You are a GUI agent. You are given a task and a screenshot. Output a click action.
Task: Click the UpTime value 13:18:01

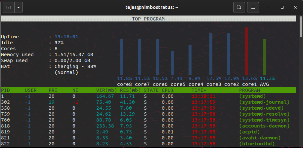click(66, 37)
